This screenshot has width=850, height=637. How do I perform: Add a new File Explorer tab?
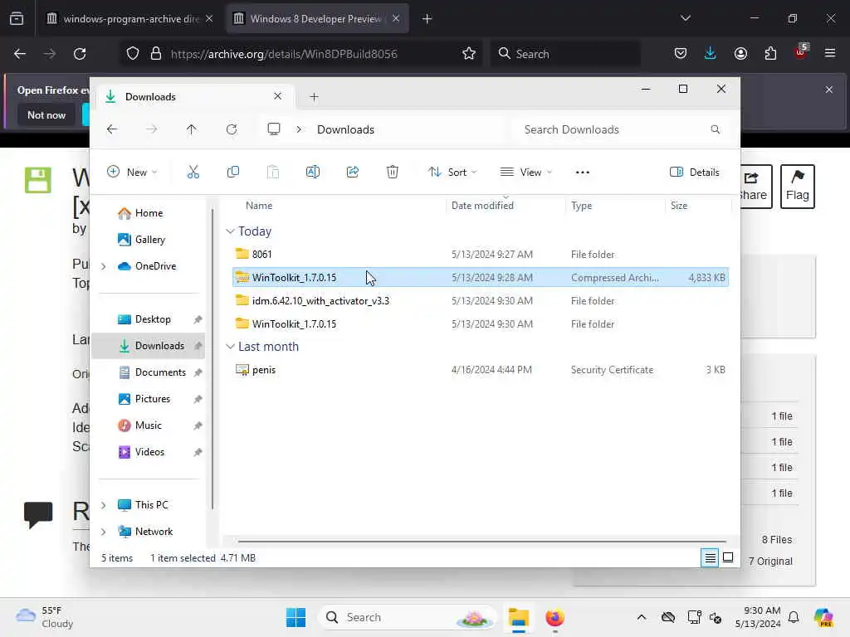[314, 97]
